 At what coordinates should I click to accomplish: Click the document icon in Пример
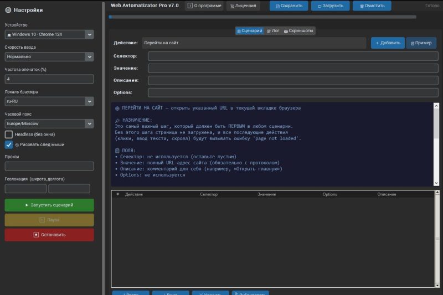coord(413,43)
